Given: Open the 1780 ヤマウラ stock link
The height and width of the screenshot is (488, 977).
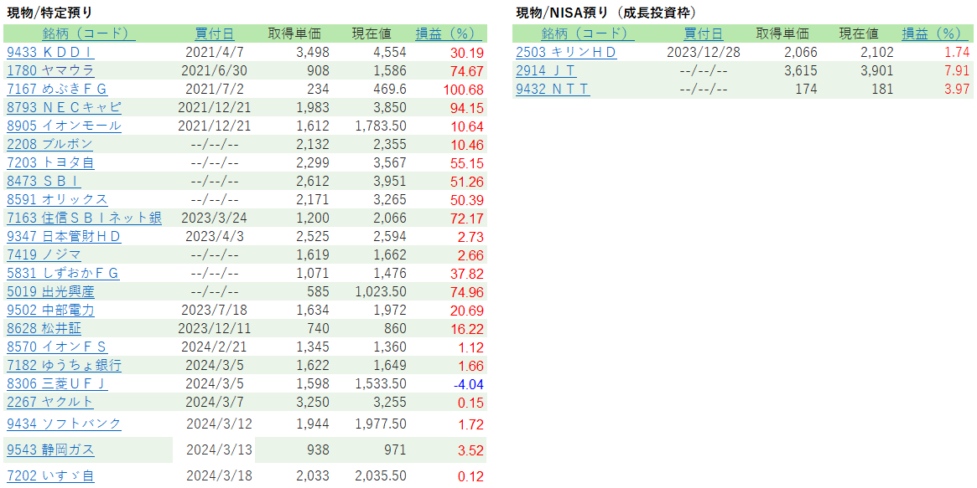Looking at the screenshot, I should (x=50, y=71).
